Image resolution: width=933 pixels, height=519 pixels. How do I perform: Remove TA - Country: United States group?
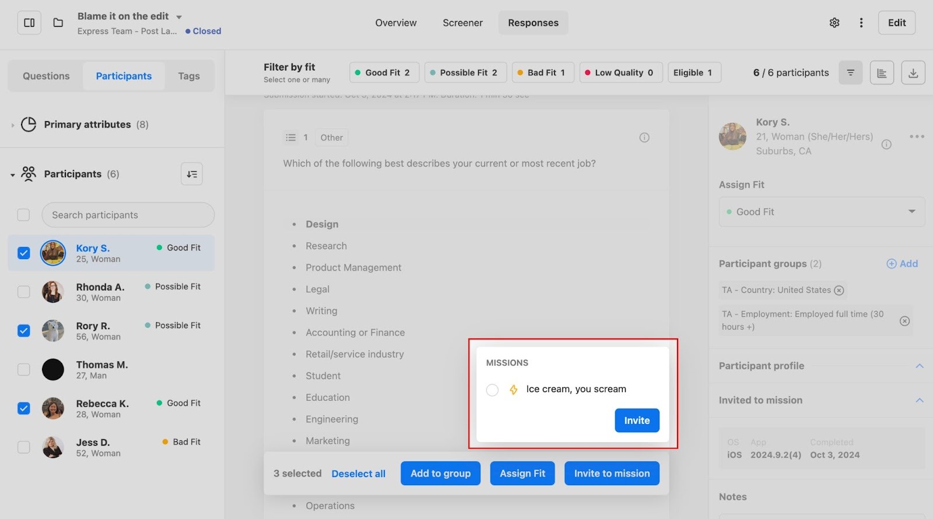pos(839,290)
